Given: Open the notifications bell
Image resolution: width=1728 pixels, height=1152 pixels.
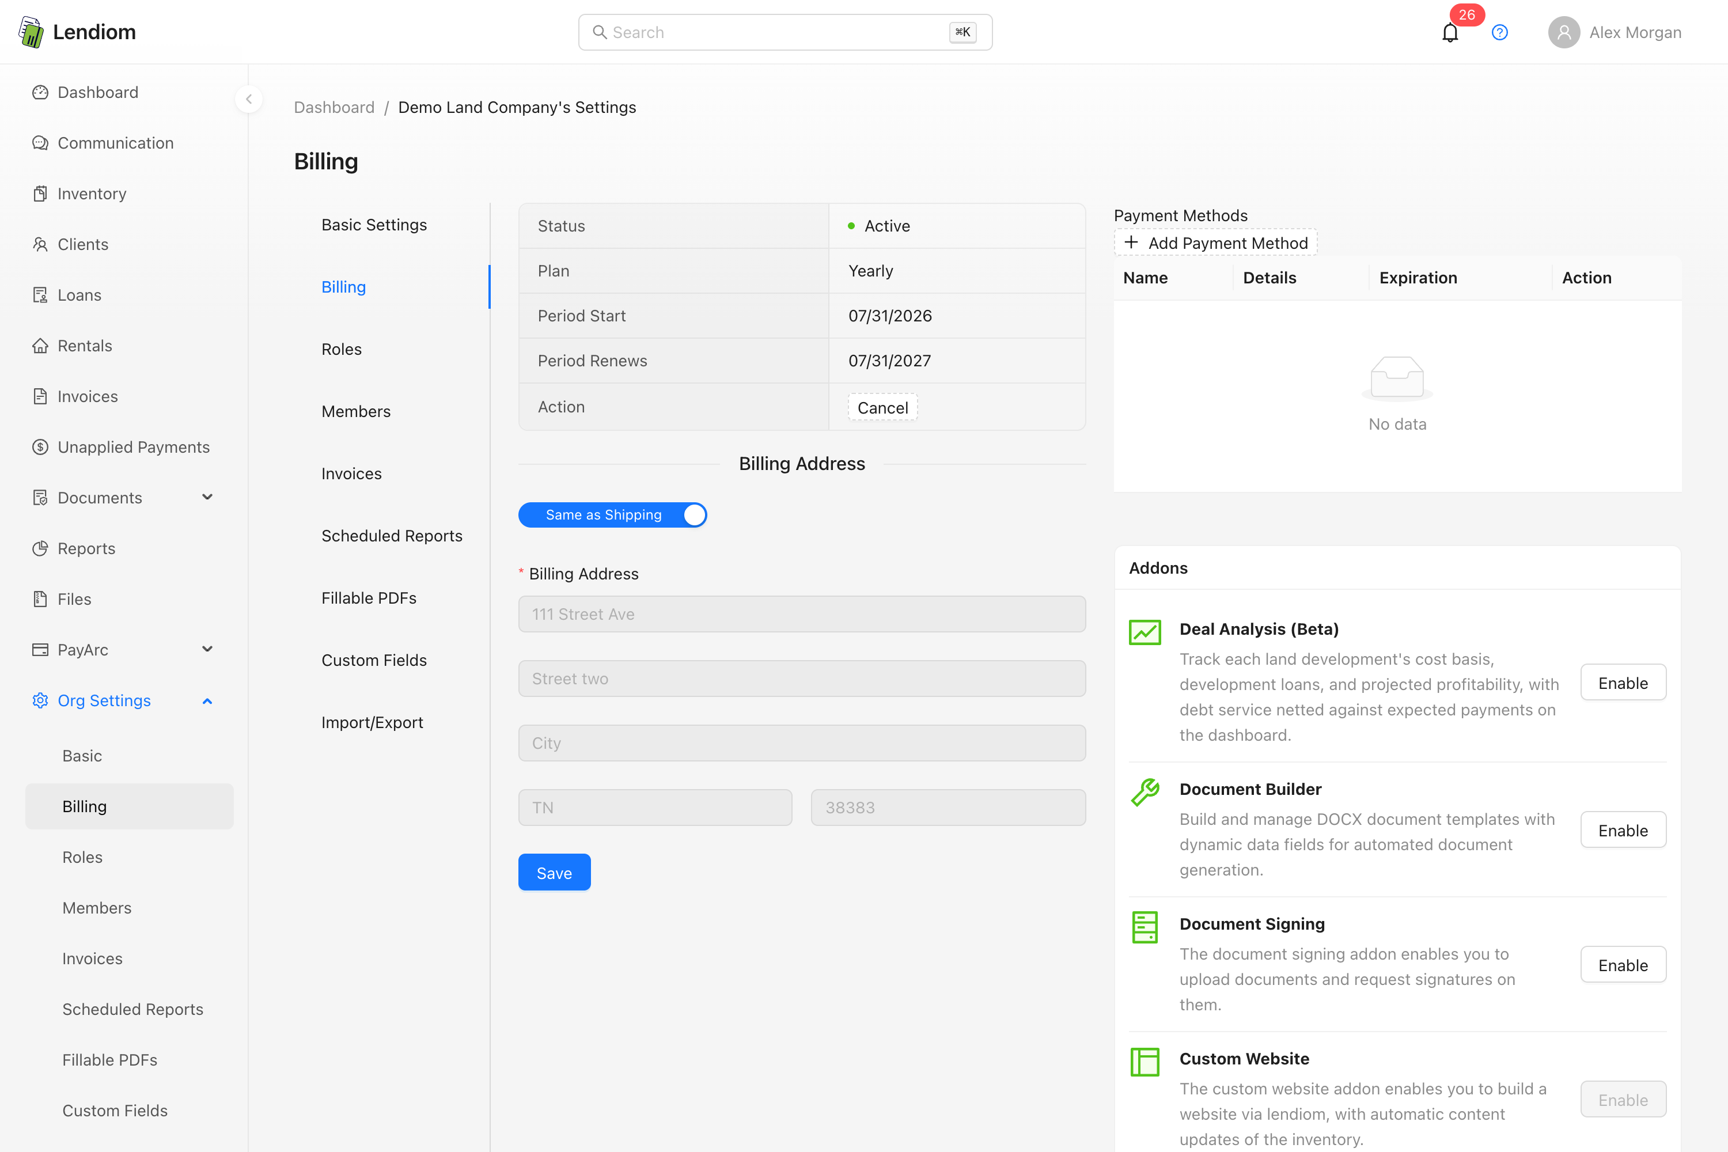Looking at the screenshot, I should (1450, 32).
